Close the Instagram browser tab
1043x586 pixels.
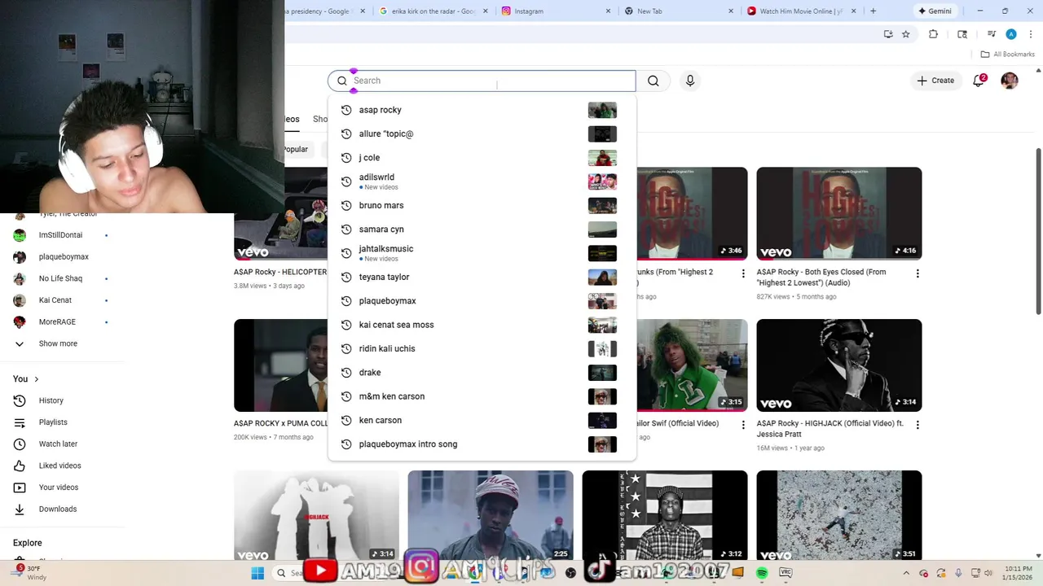click(x=608, y=11)
